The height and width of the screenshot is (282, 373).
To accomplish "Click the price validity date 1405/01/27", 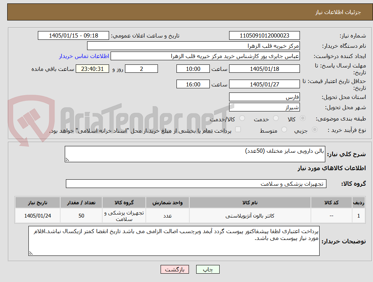I will pyautogui.click(x=264, y=84).
